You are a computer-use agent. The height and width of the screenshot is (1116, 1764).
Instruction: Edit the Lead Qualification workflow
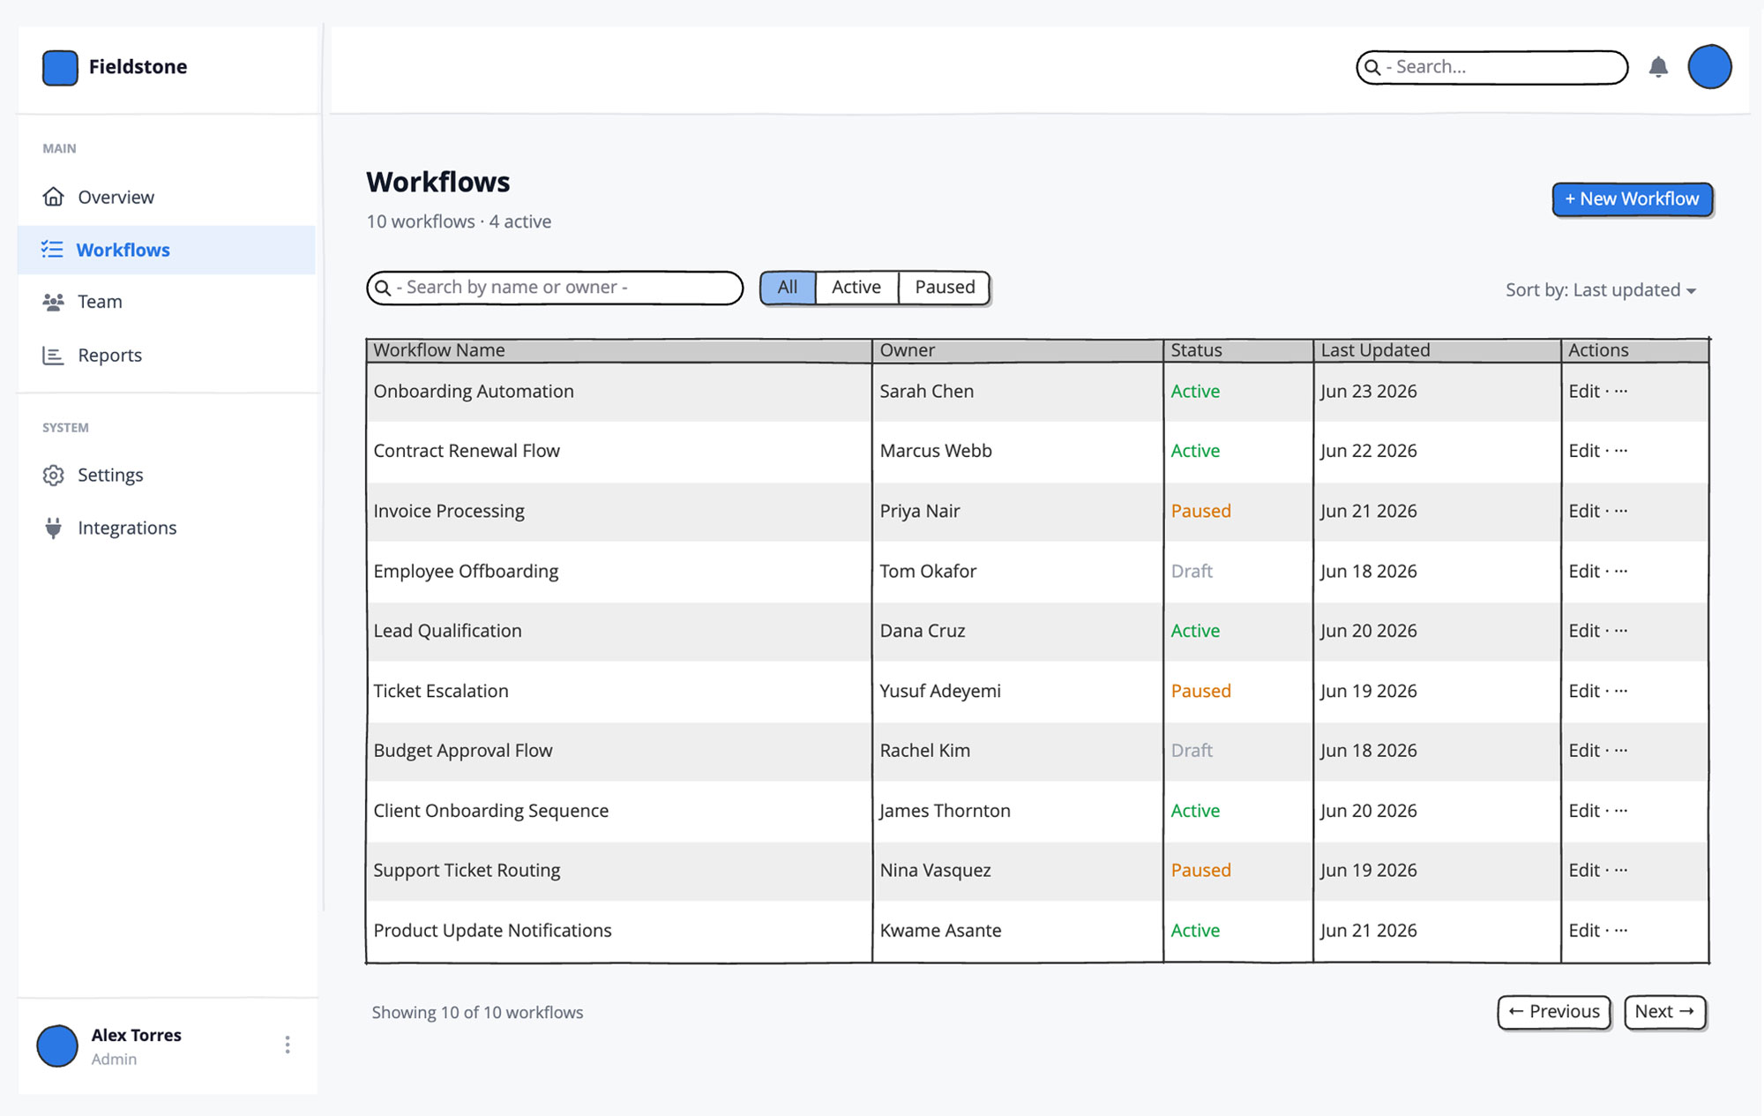(x=1584, y=631)
